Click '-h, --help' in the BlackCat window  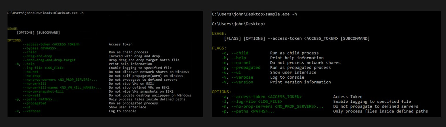[25, 64]
